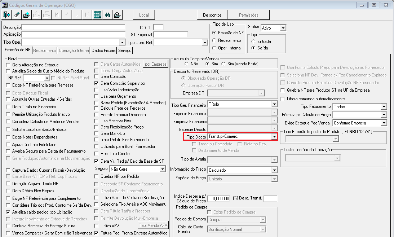This screenshot has height=237, width=394.
Task: Click the disabled delete record folder icon
Action: pos(47,15)
